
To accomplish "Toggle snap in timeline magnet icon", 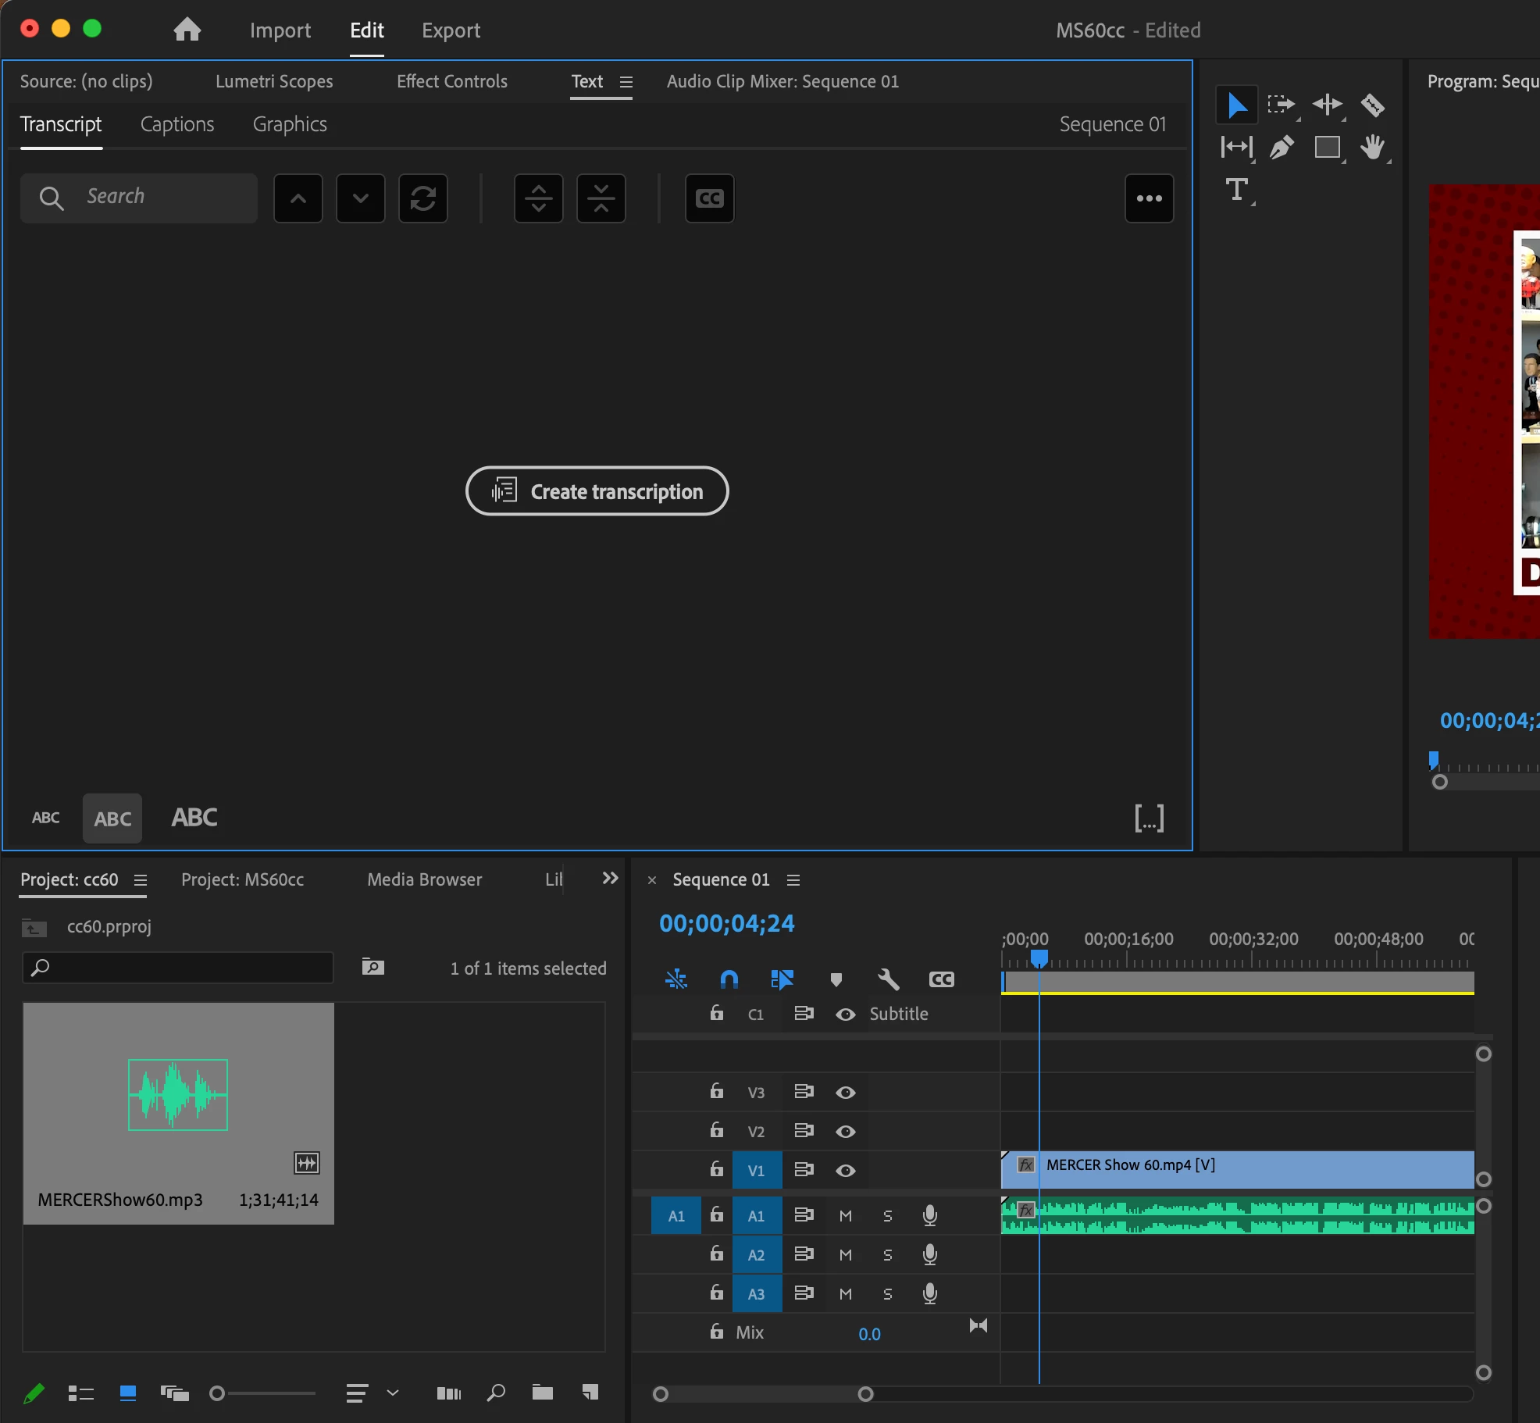I will coord(729,979).
